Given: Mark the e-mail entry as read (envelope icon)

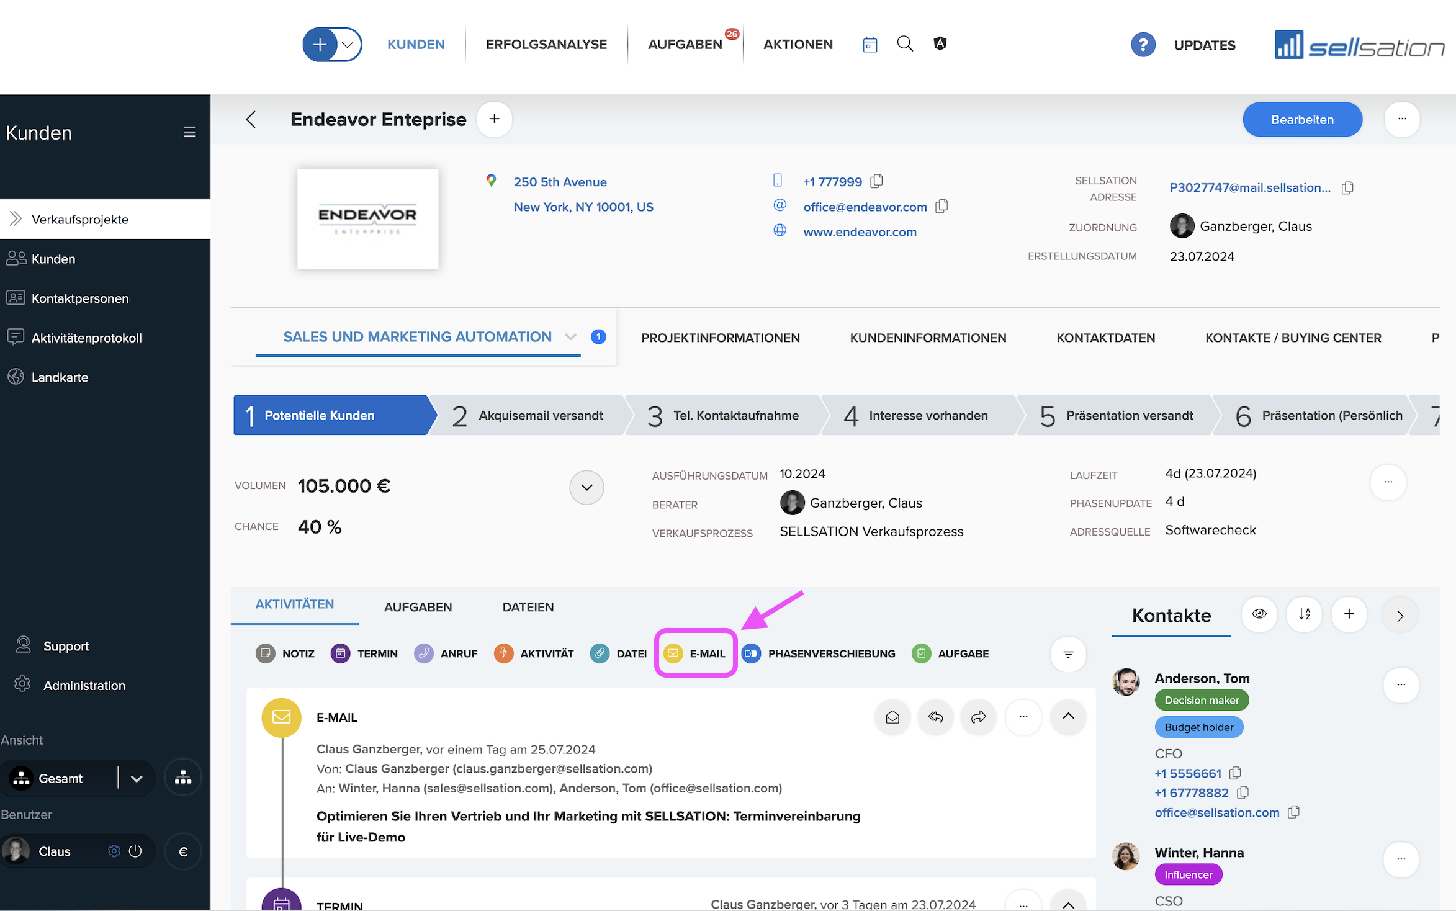Looking at the screenshot, I should (892, 717).
